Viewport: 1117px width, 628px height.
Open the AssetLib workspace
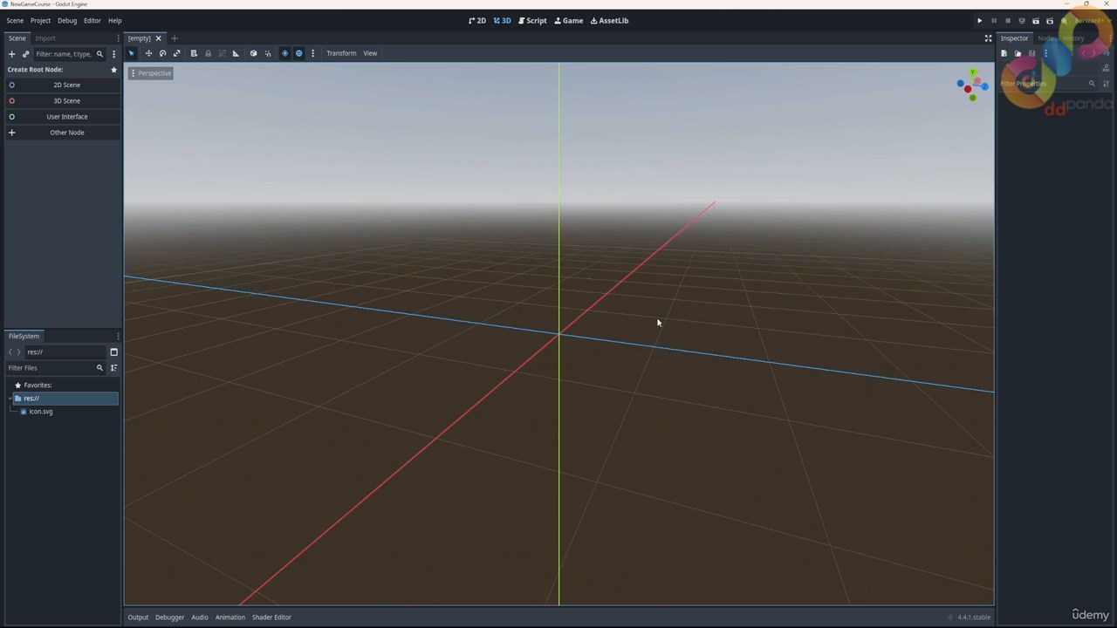[x=610, y=20]
